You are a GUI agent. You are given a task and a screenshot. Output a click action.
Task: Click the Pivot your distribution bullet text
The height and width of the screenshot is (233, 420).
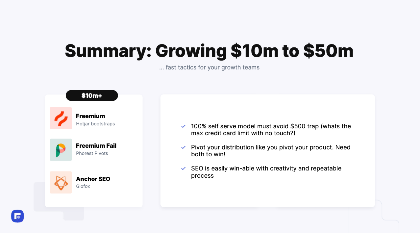point(271,151)
